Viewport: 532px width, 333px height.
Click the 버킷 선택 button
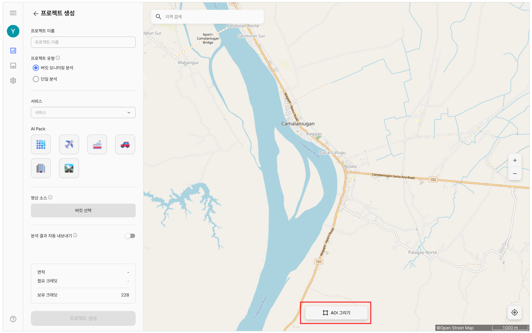click(x=83, y=211)
